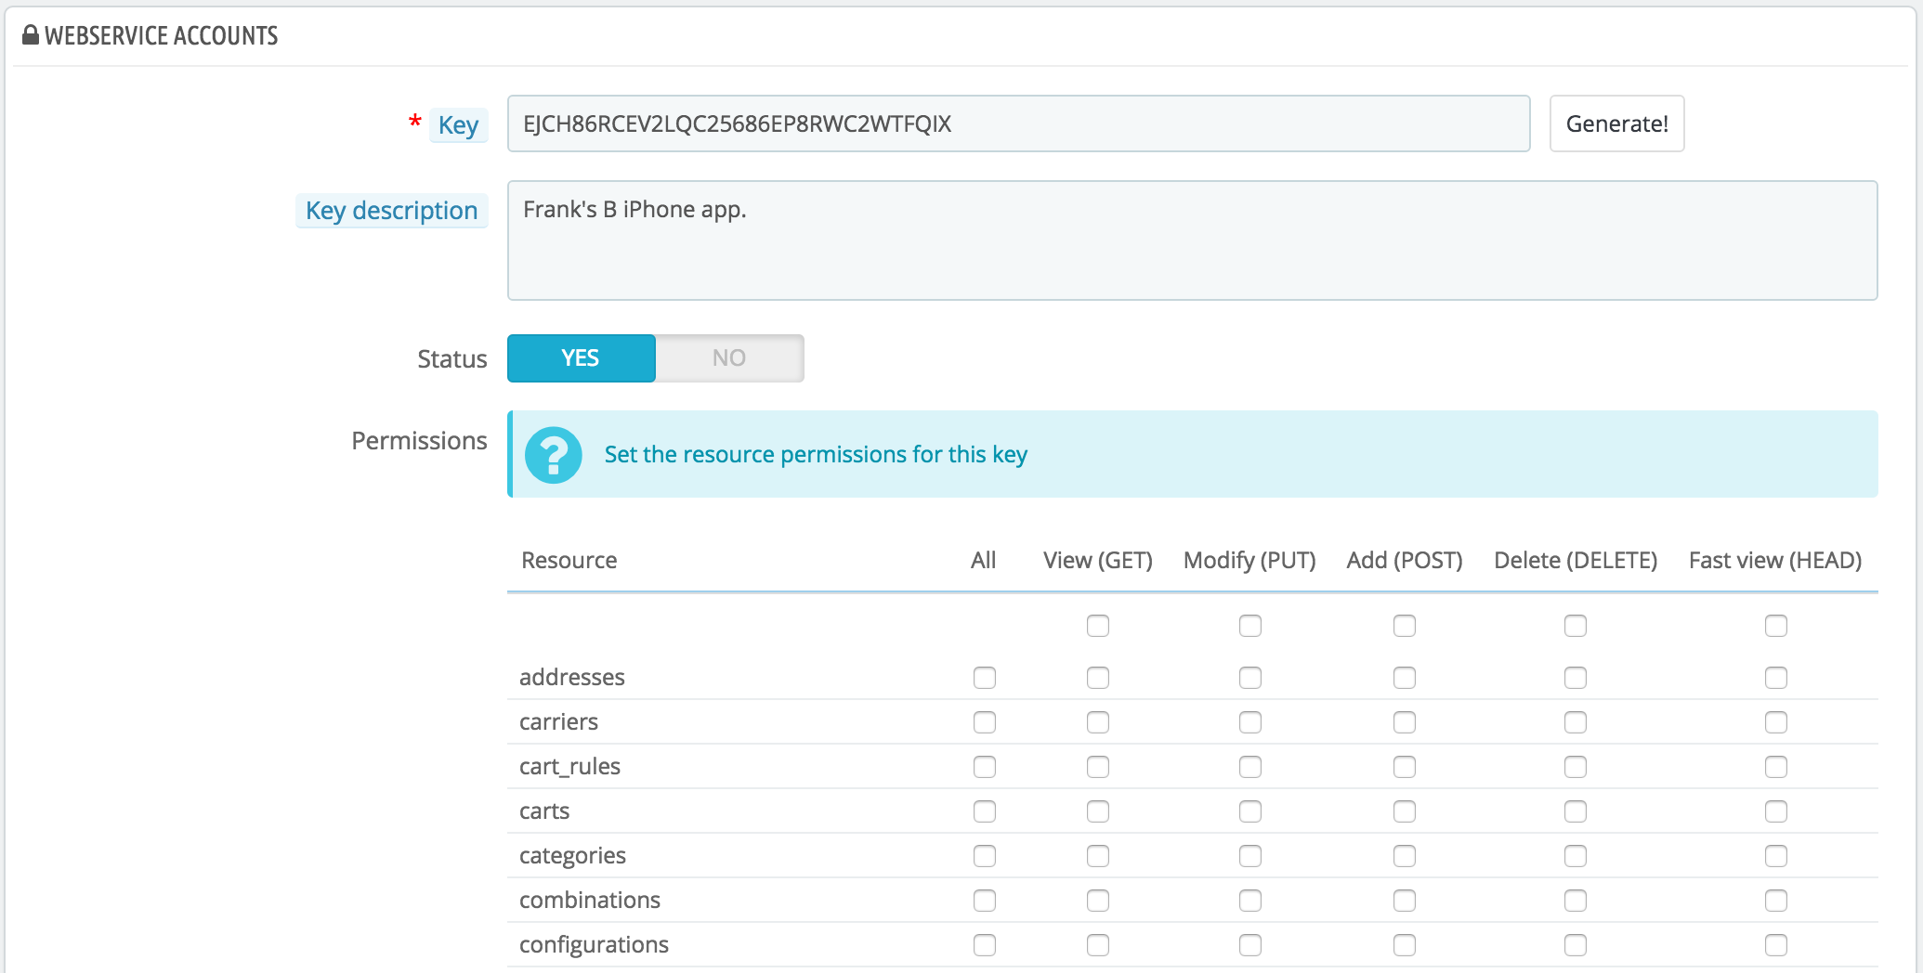Focus the Key description text area

pyautogui.click(x=1192, y=240)
